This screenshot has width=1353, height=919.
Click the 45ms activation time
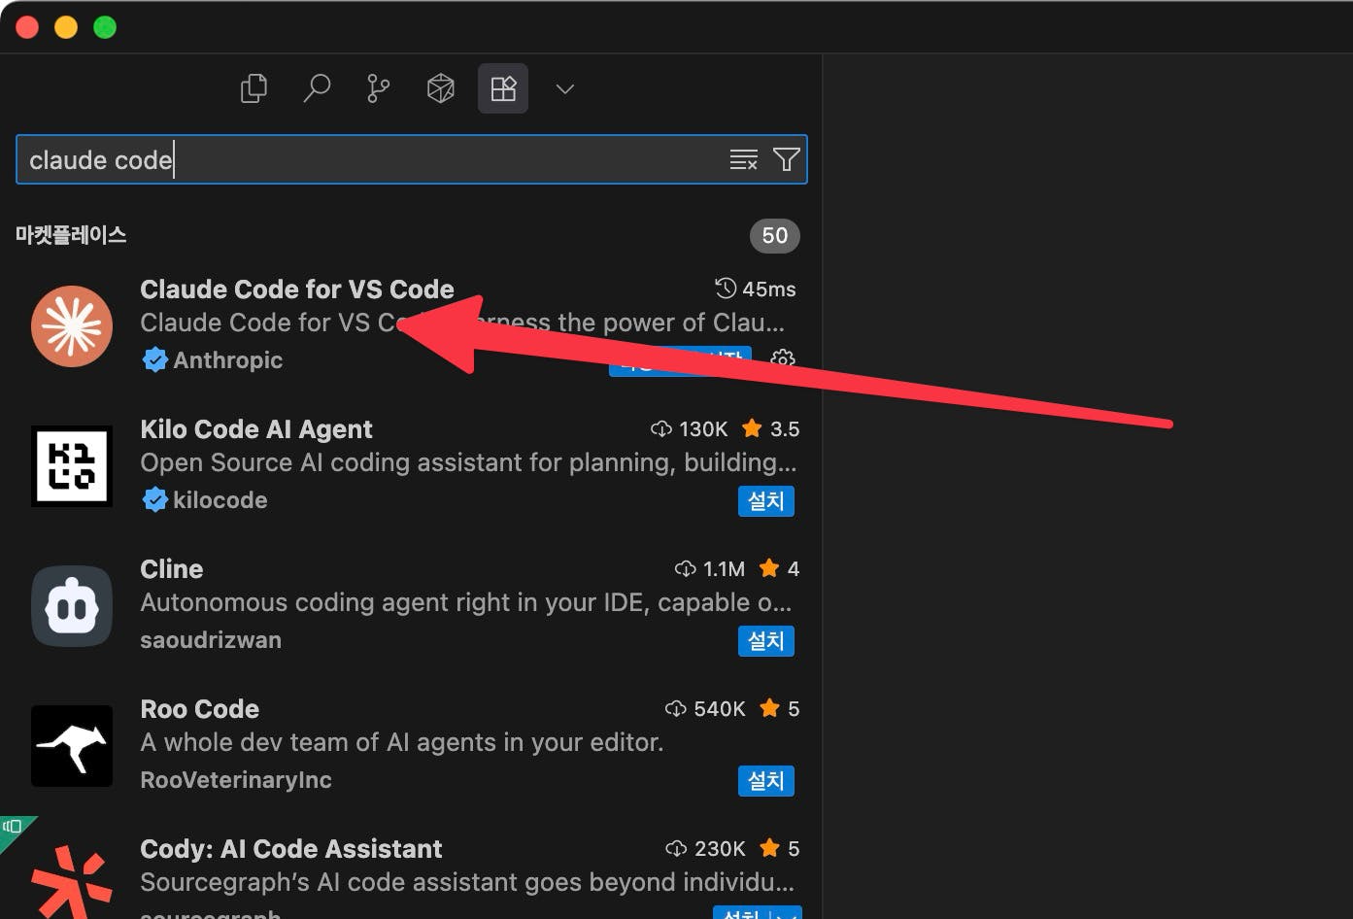point(769,289)
